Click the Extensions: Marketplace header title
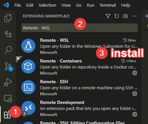The width and height of the screenshot is (148, 124). (46, 16)
